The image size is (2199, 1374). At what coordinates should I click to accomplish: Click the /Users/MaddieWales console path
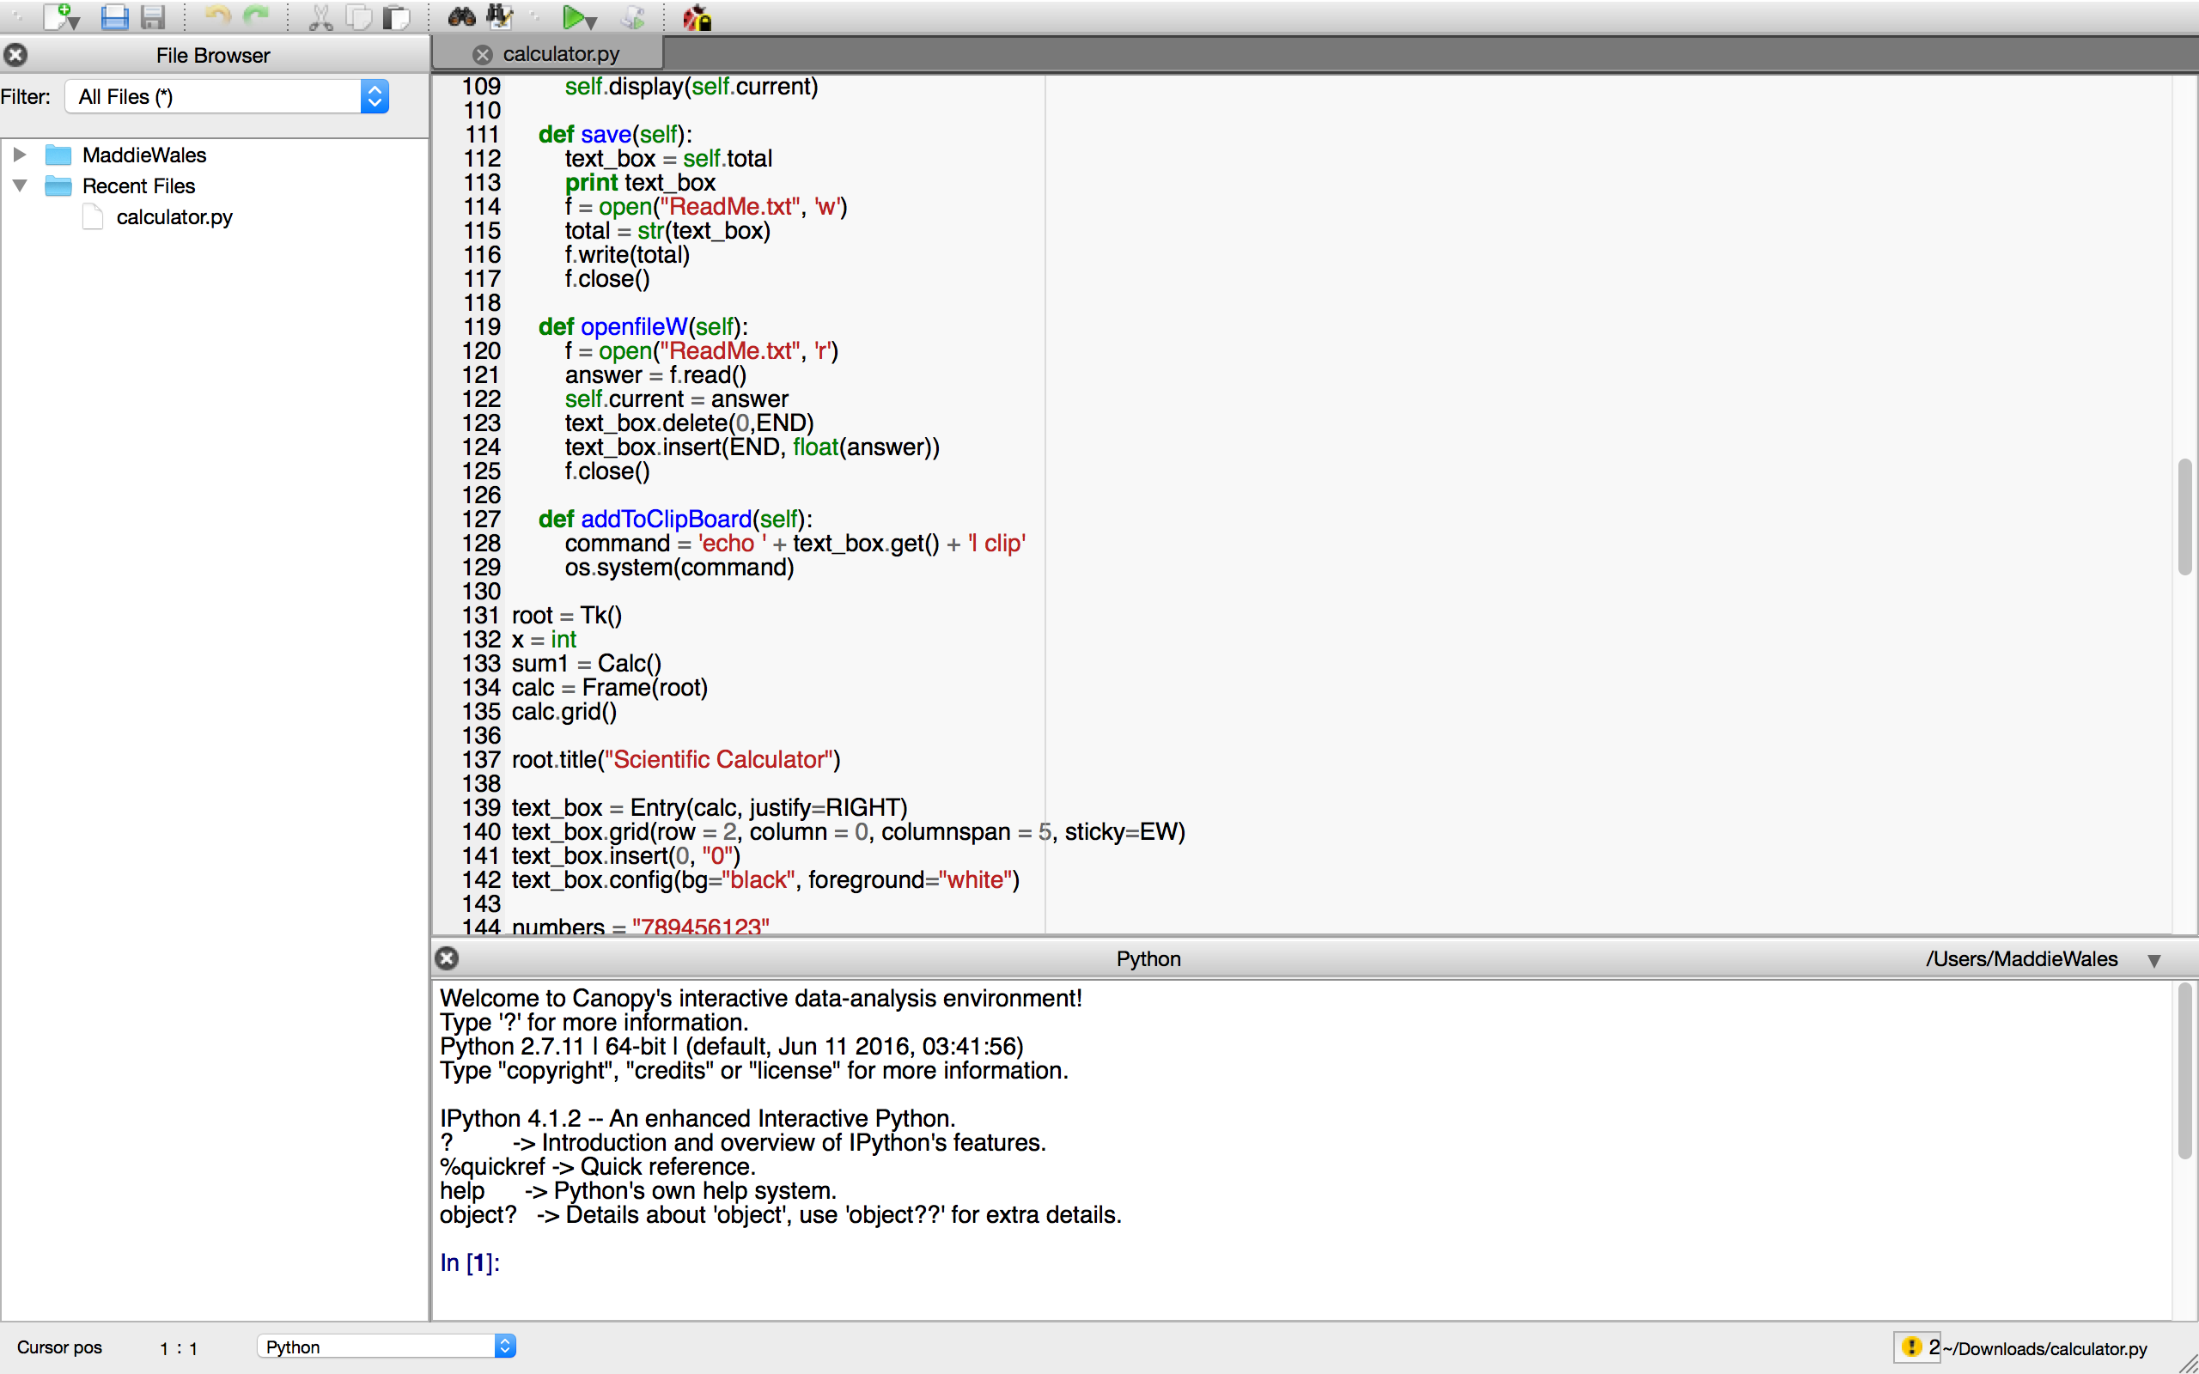(x=2021, y=958)
